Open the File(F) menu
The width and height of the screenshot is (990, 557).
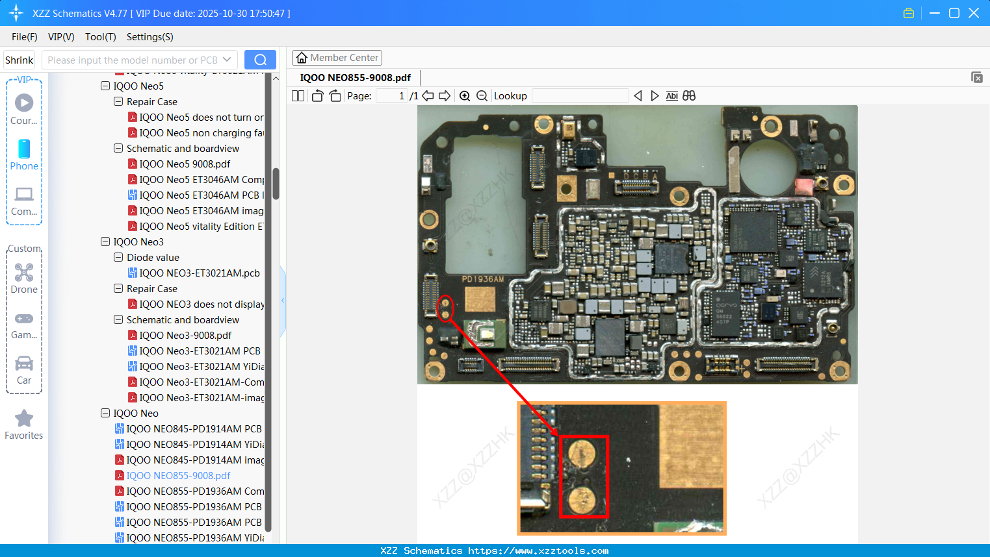25,37
